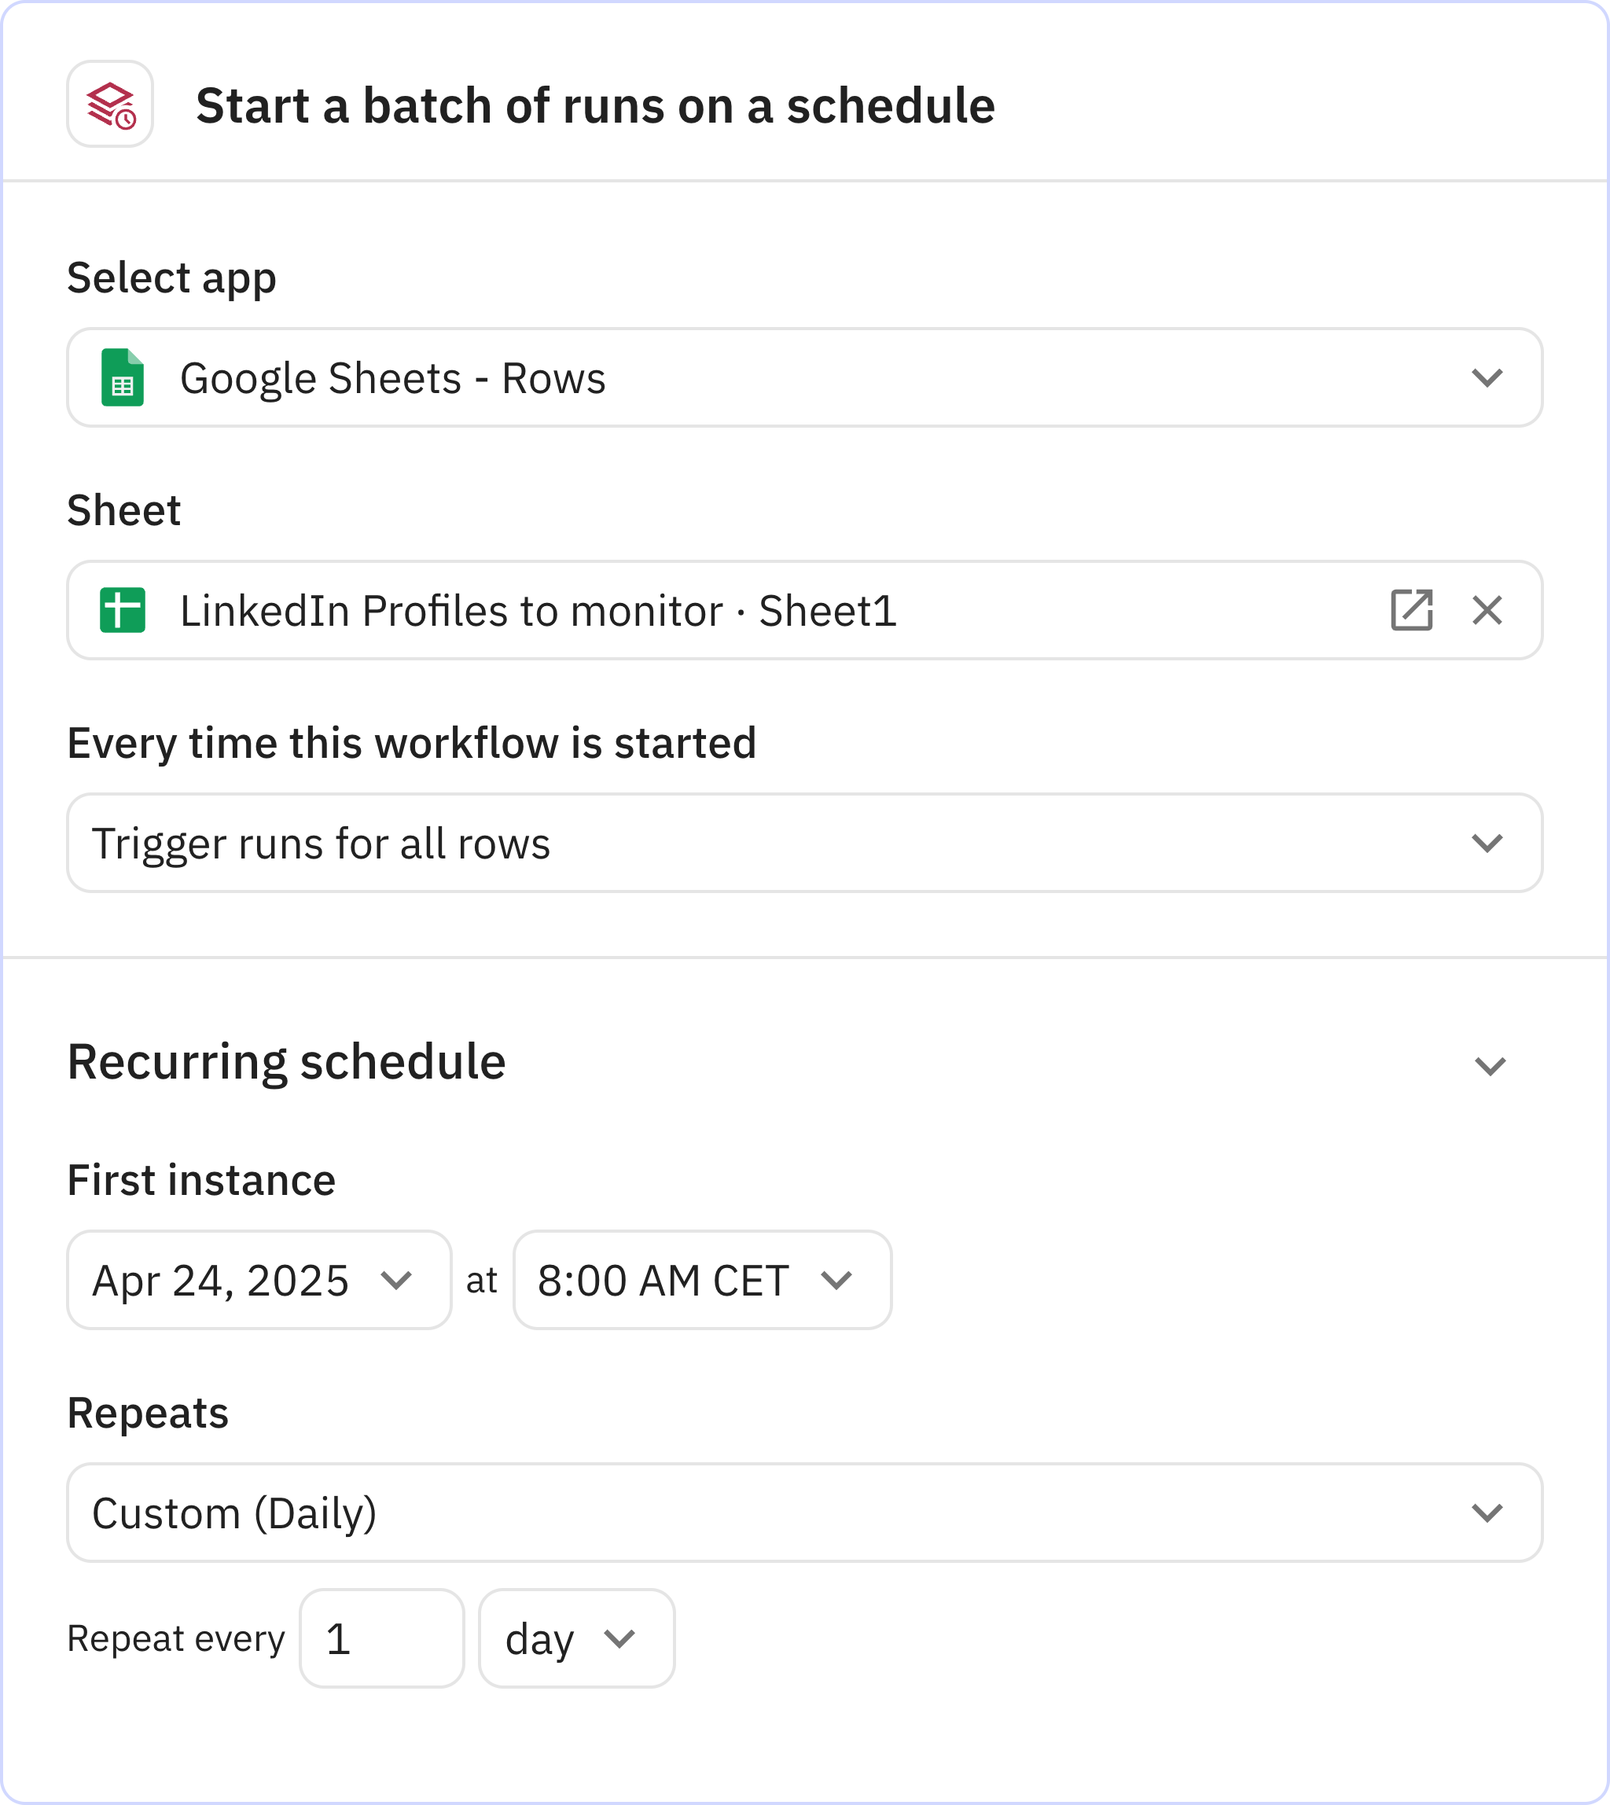
Task: Collapse the Recurring schedule section
Action: pos(1490,1065)
